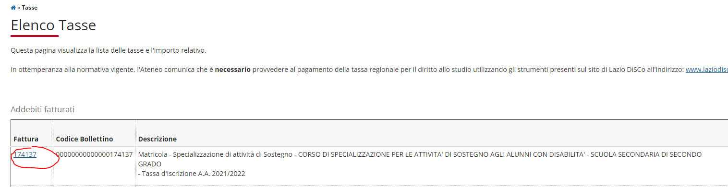The width and height of the screenshot is (728, 187).
Task: Click the sentence starting Questa pagina visualizza
Action: [x=108, y=50]
